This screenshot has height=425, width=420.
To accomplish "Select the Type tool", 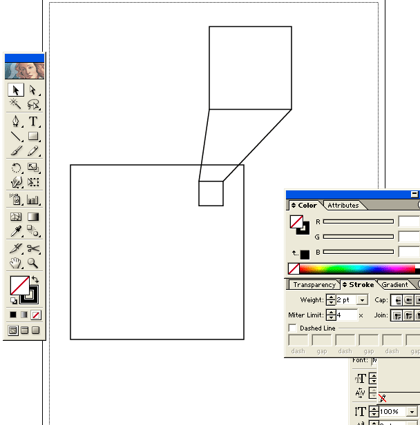I will [x=32, y=121].
